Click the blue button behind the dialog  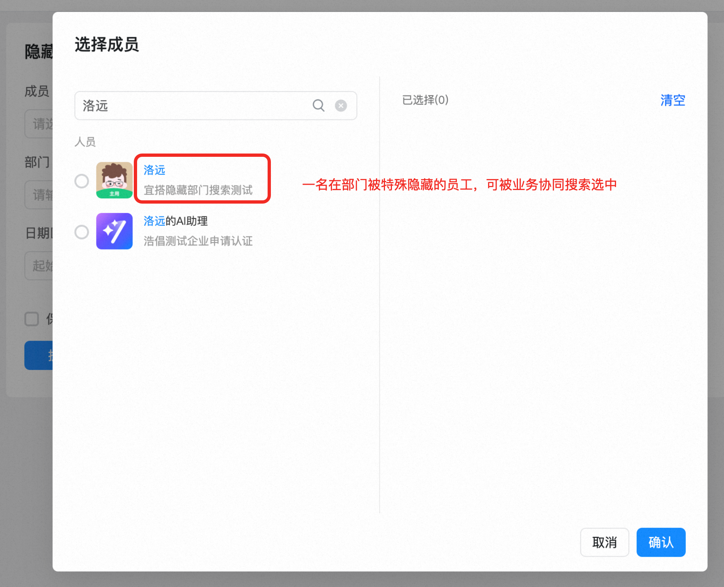coord(39,355)
